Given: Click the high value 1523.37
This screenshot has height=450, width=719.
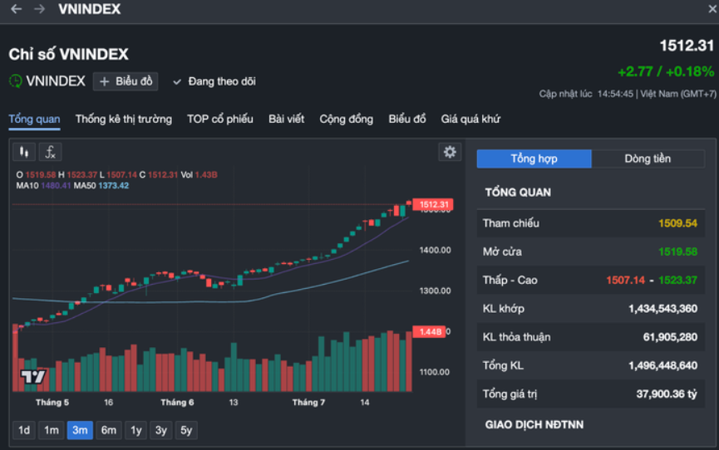Looking at the screenshot, I should click(x=677, y=280).
